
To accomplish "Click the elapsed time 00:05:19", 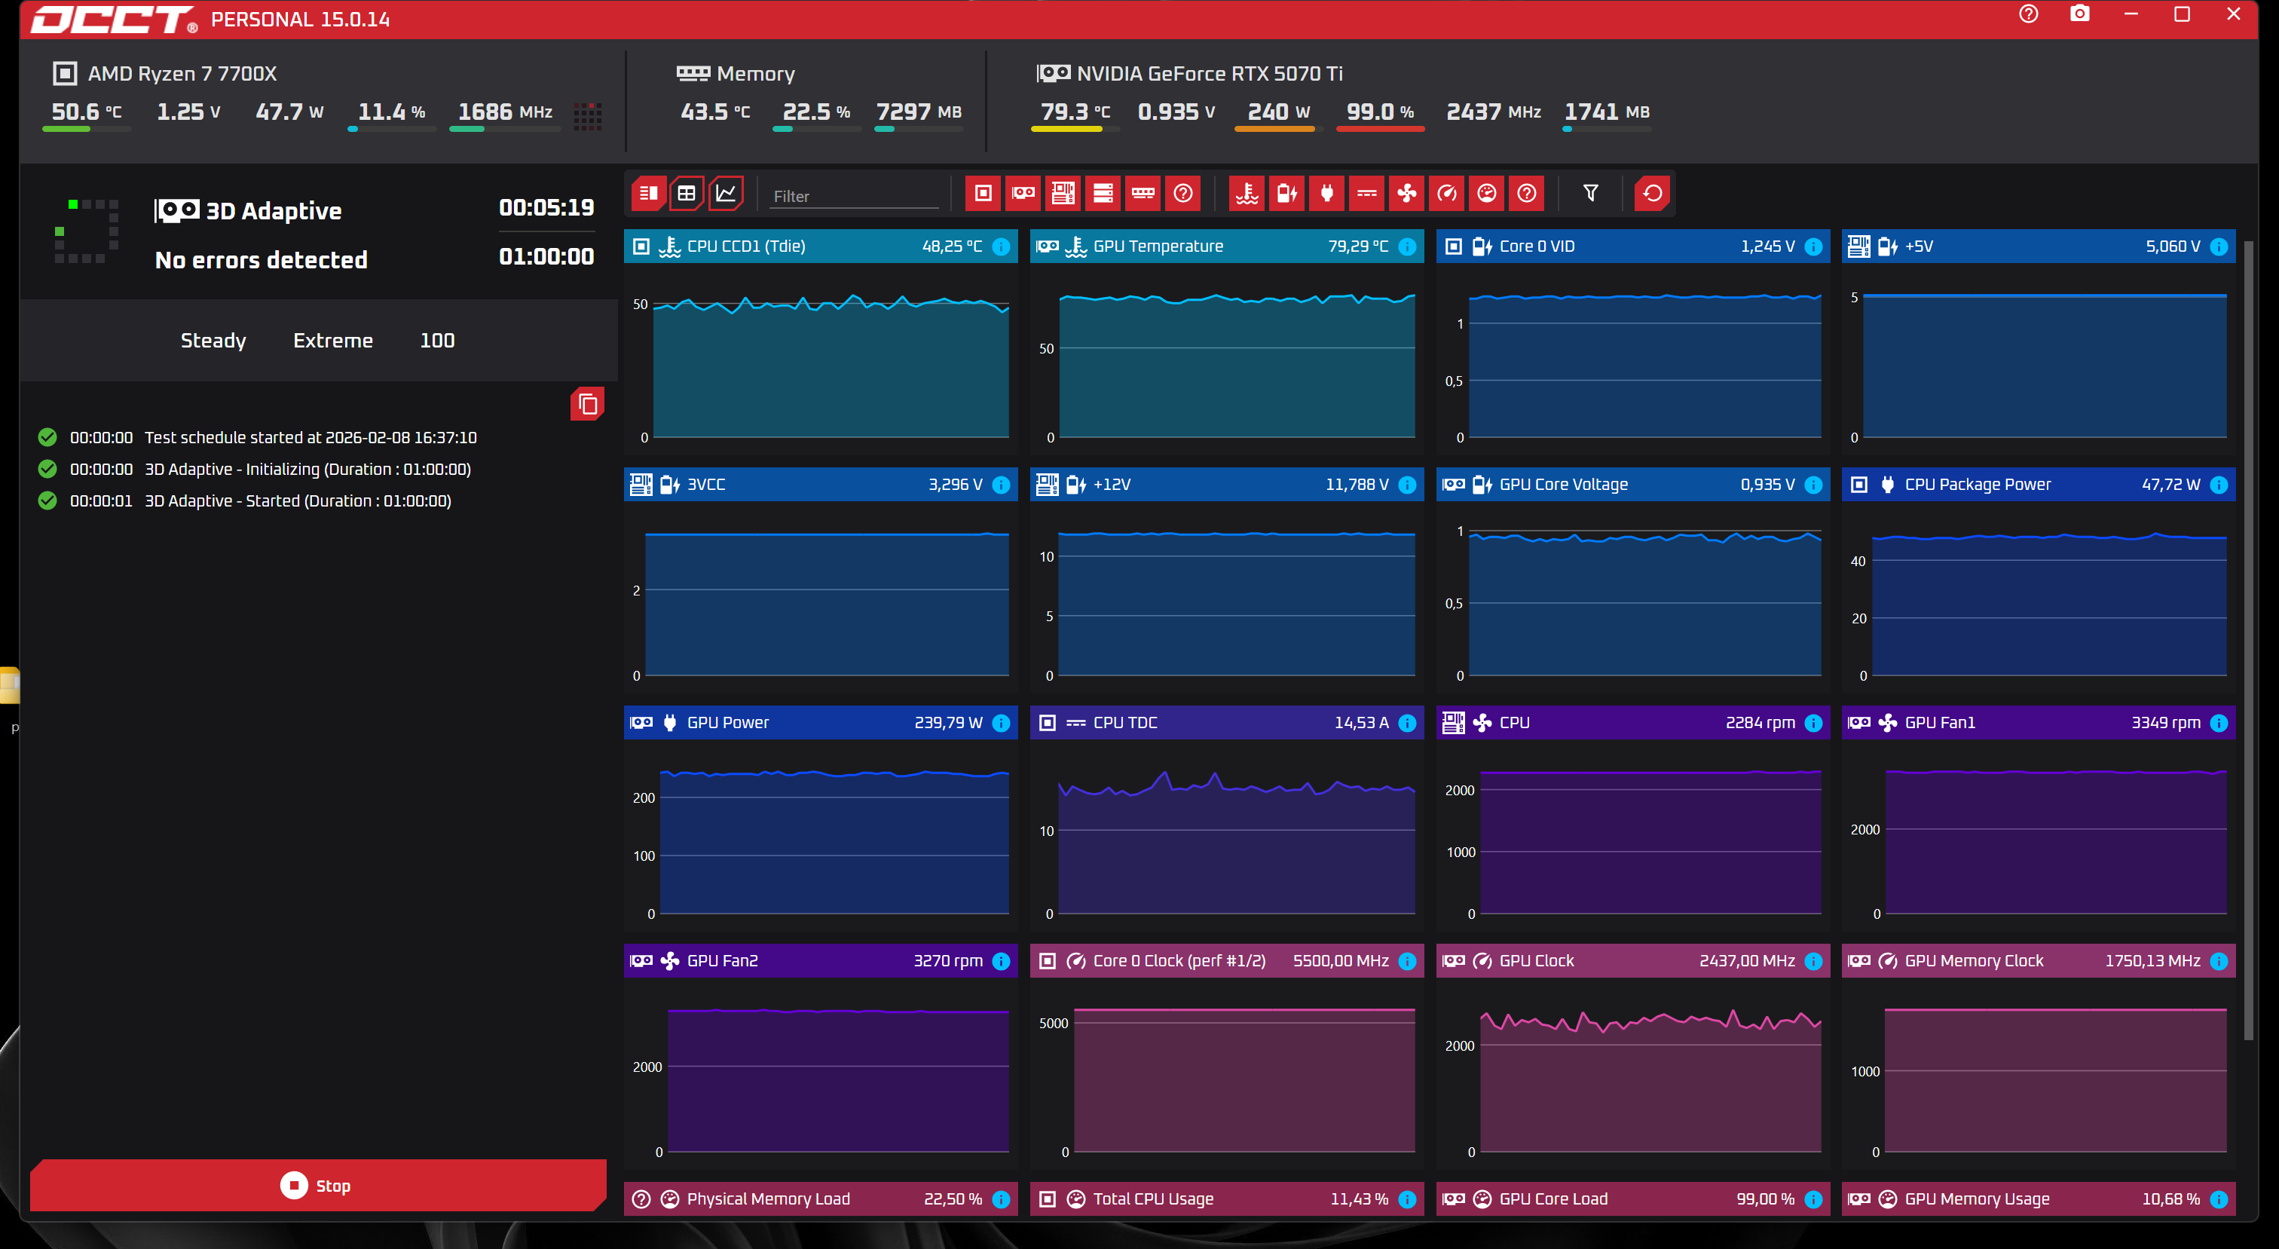I will coord(546,208).
